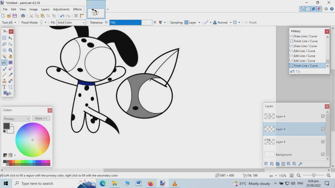Toggle pixel grid icon
Screen dimensions: 335x188
tap(76, 16)
